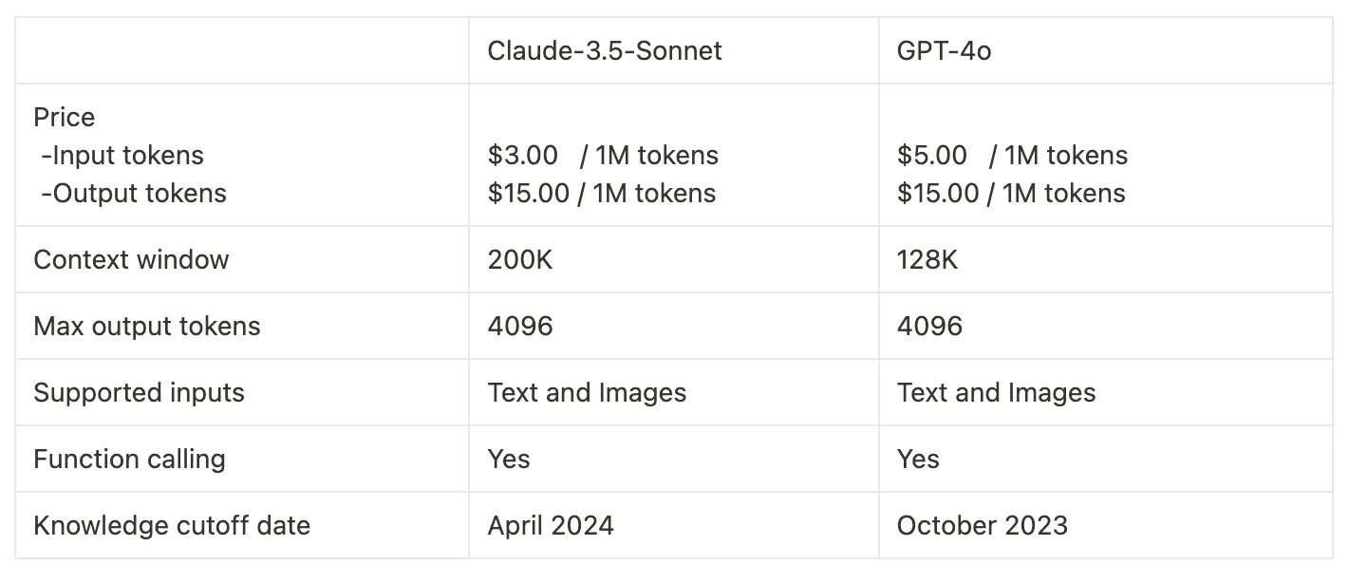This screenshot has width=1367, height=583.
Task: Click Claude's $15.00 output token price
Action: coord(528,194)
